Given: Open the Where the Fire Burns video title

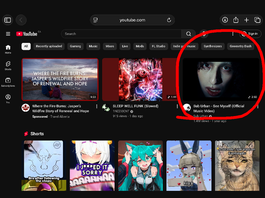Looking at the screenshot, I should [x=61, y=108].
